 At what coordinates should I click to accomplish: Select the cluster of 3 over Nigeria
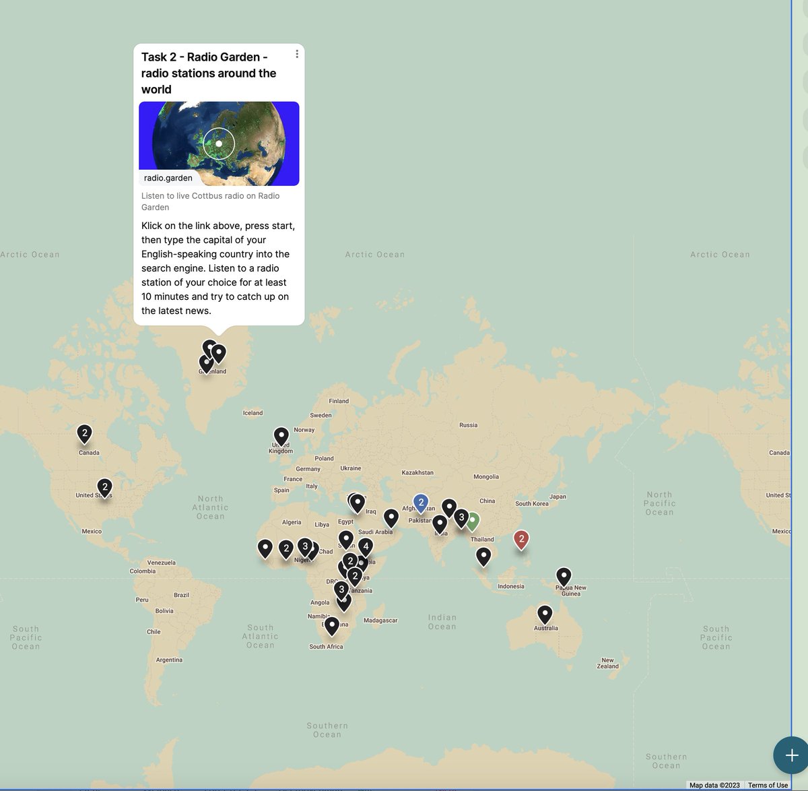coord(305,547)
